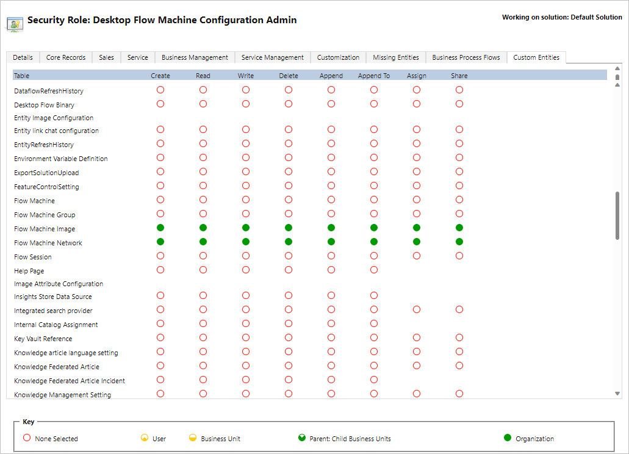Toggle Share permission for Flow Machine Network
629x454 pixels.
tap(459, 241)
